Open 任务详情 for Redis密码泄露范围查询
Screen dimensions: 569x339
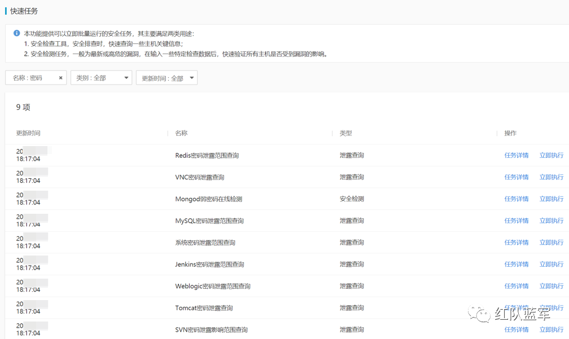(516, 155)
